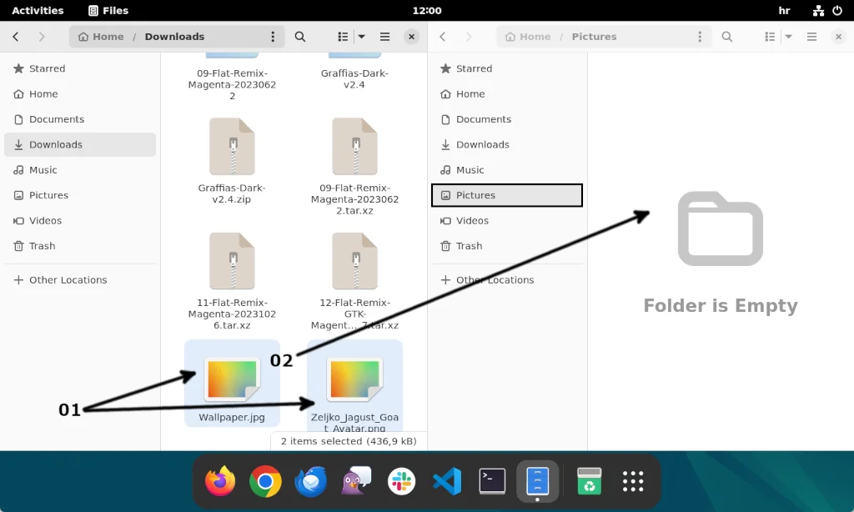Open Videos in the Downloads window sidebar
The height and width of the screenshot is (512, 854).
tap(80, 221)
